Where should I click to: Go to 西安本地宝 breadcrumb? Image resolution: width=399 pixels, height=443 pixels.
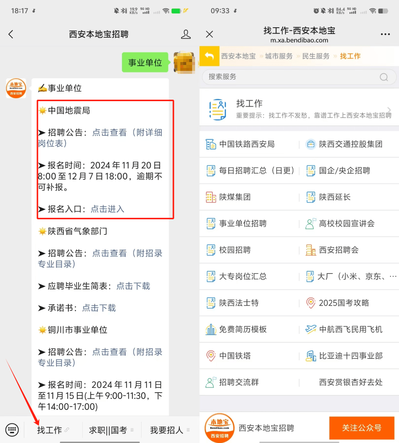[238, 56]
